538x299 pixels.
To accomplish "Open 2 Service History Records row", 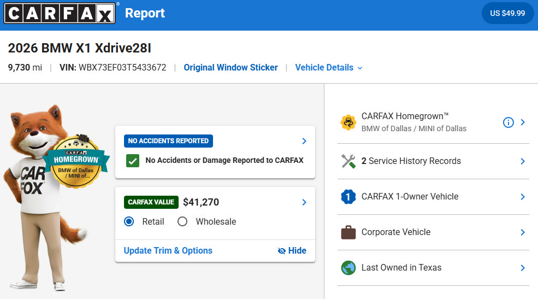I will 433,161.
